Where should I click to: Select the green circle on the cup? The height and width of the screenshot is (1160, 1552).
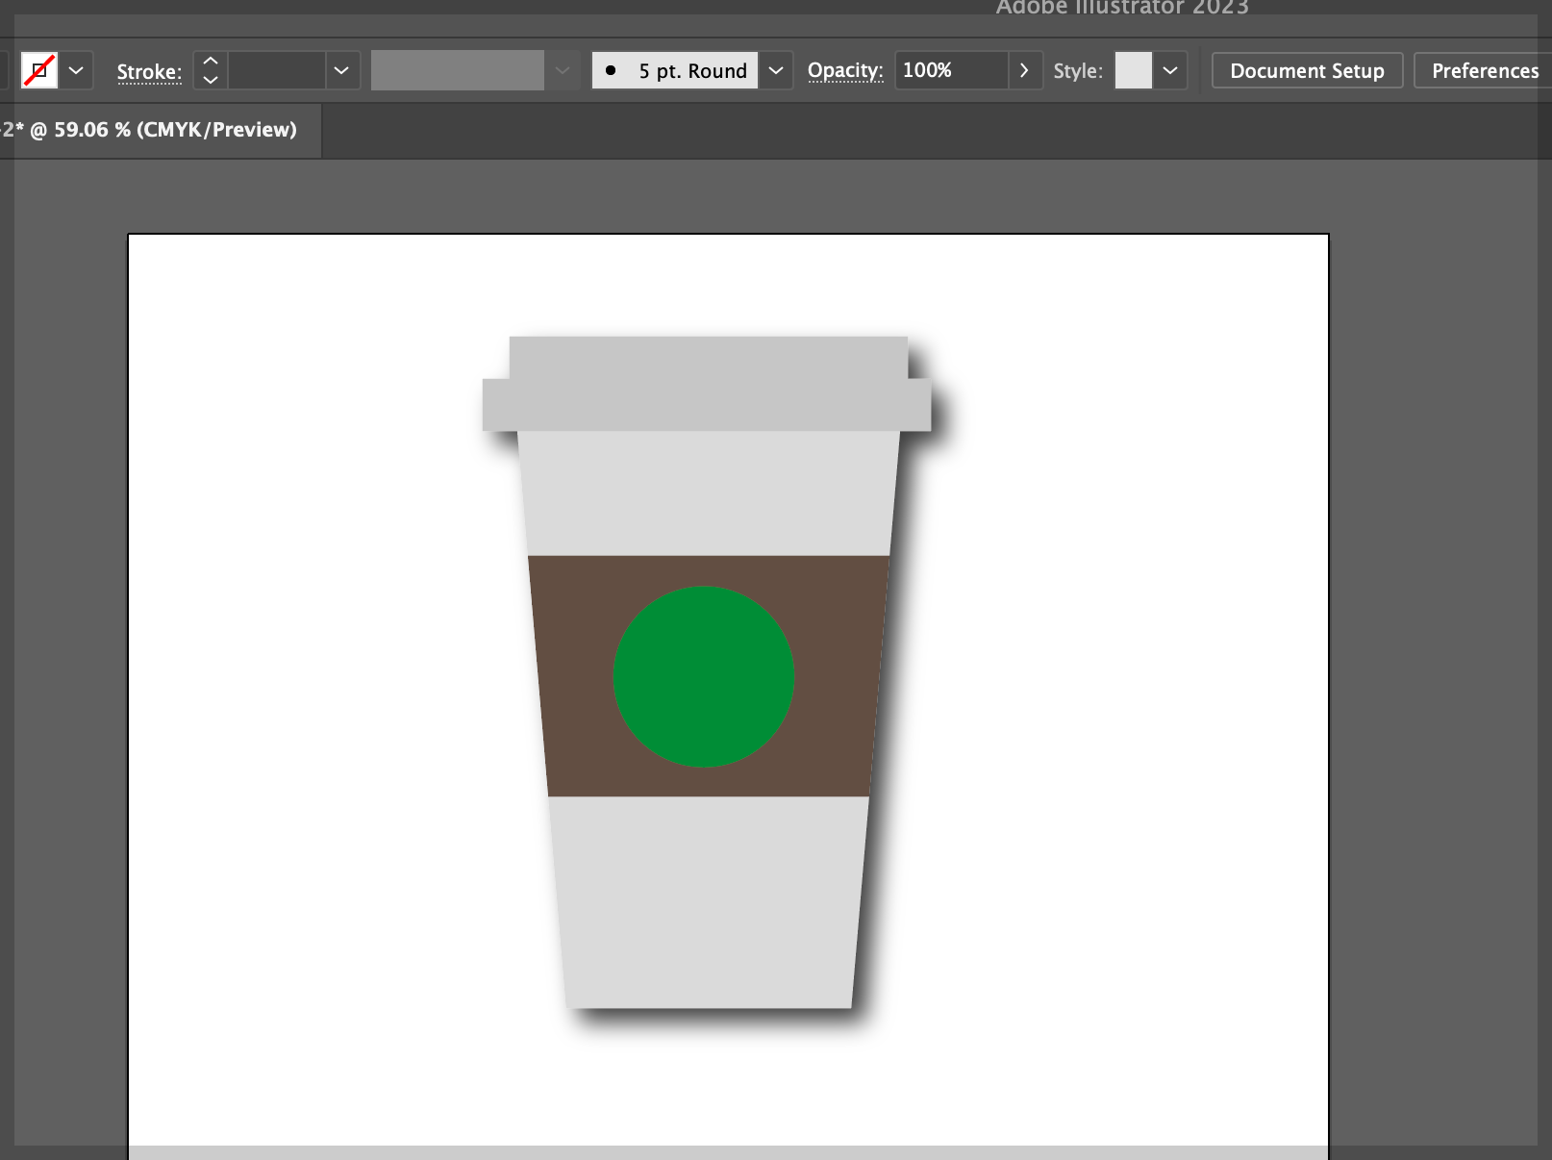click(704, 676)
